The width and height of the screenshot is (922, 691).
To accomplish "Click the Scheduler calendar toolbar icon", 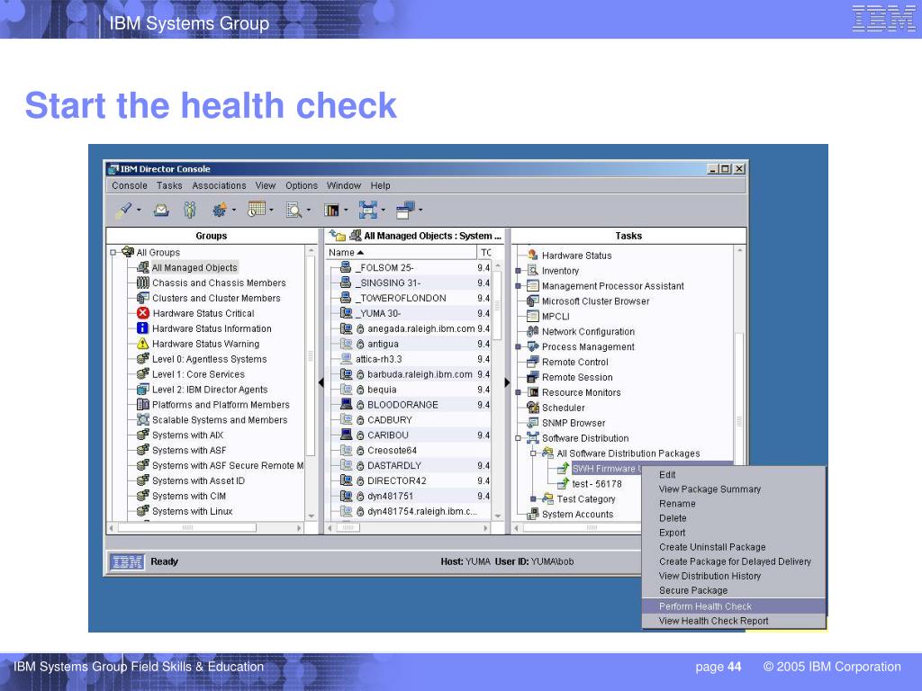I will 257,209.
